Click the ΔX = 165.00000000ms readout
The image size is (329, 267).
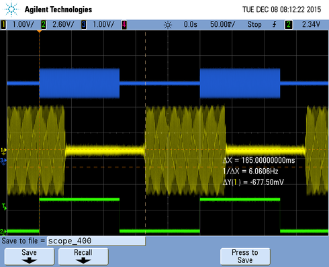click(258, 161)
